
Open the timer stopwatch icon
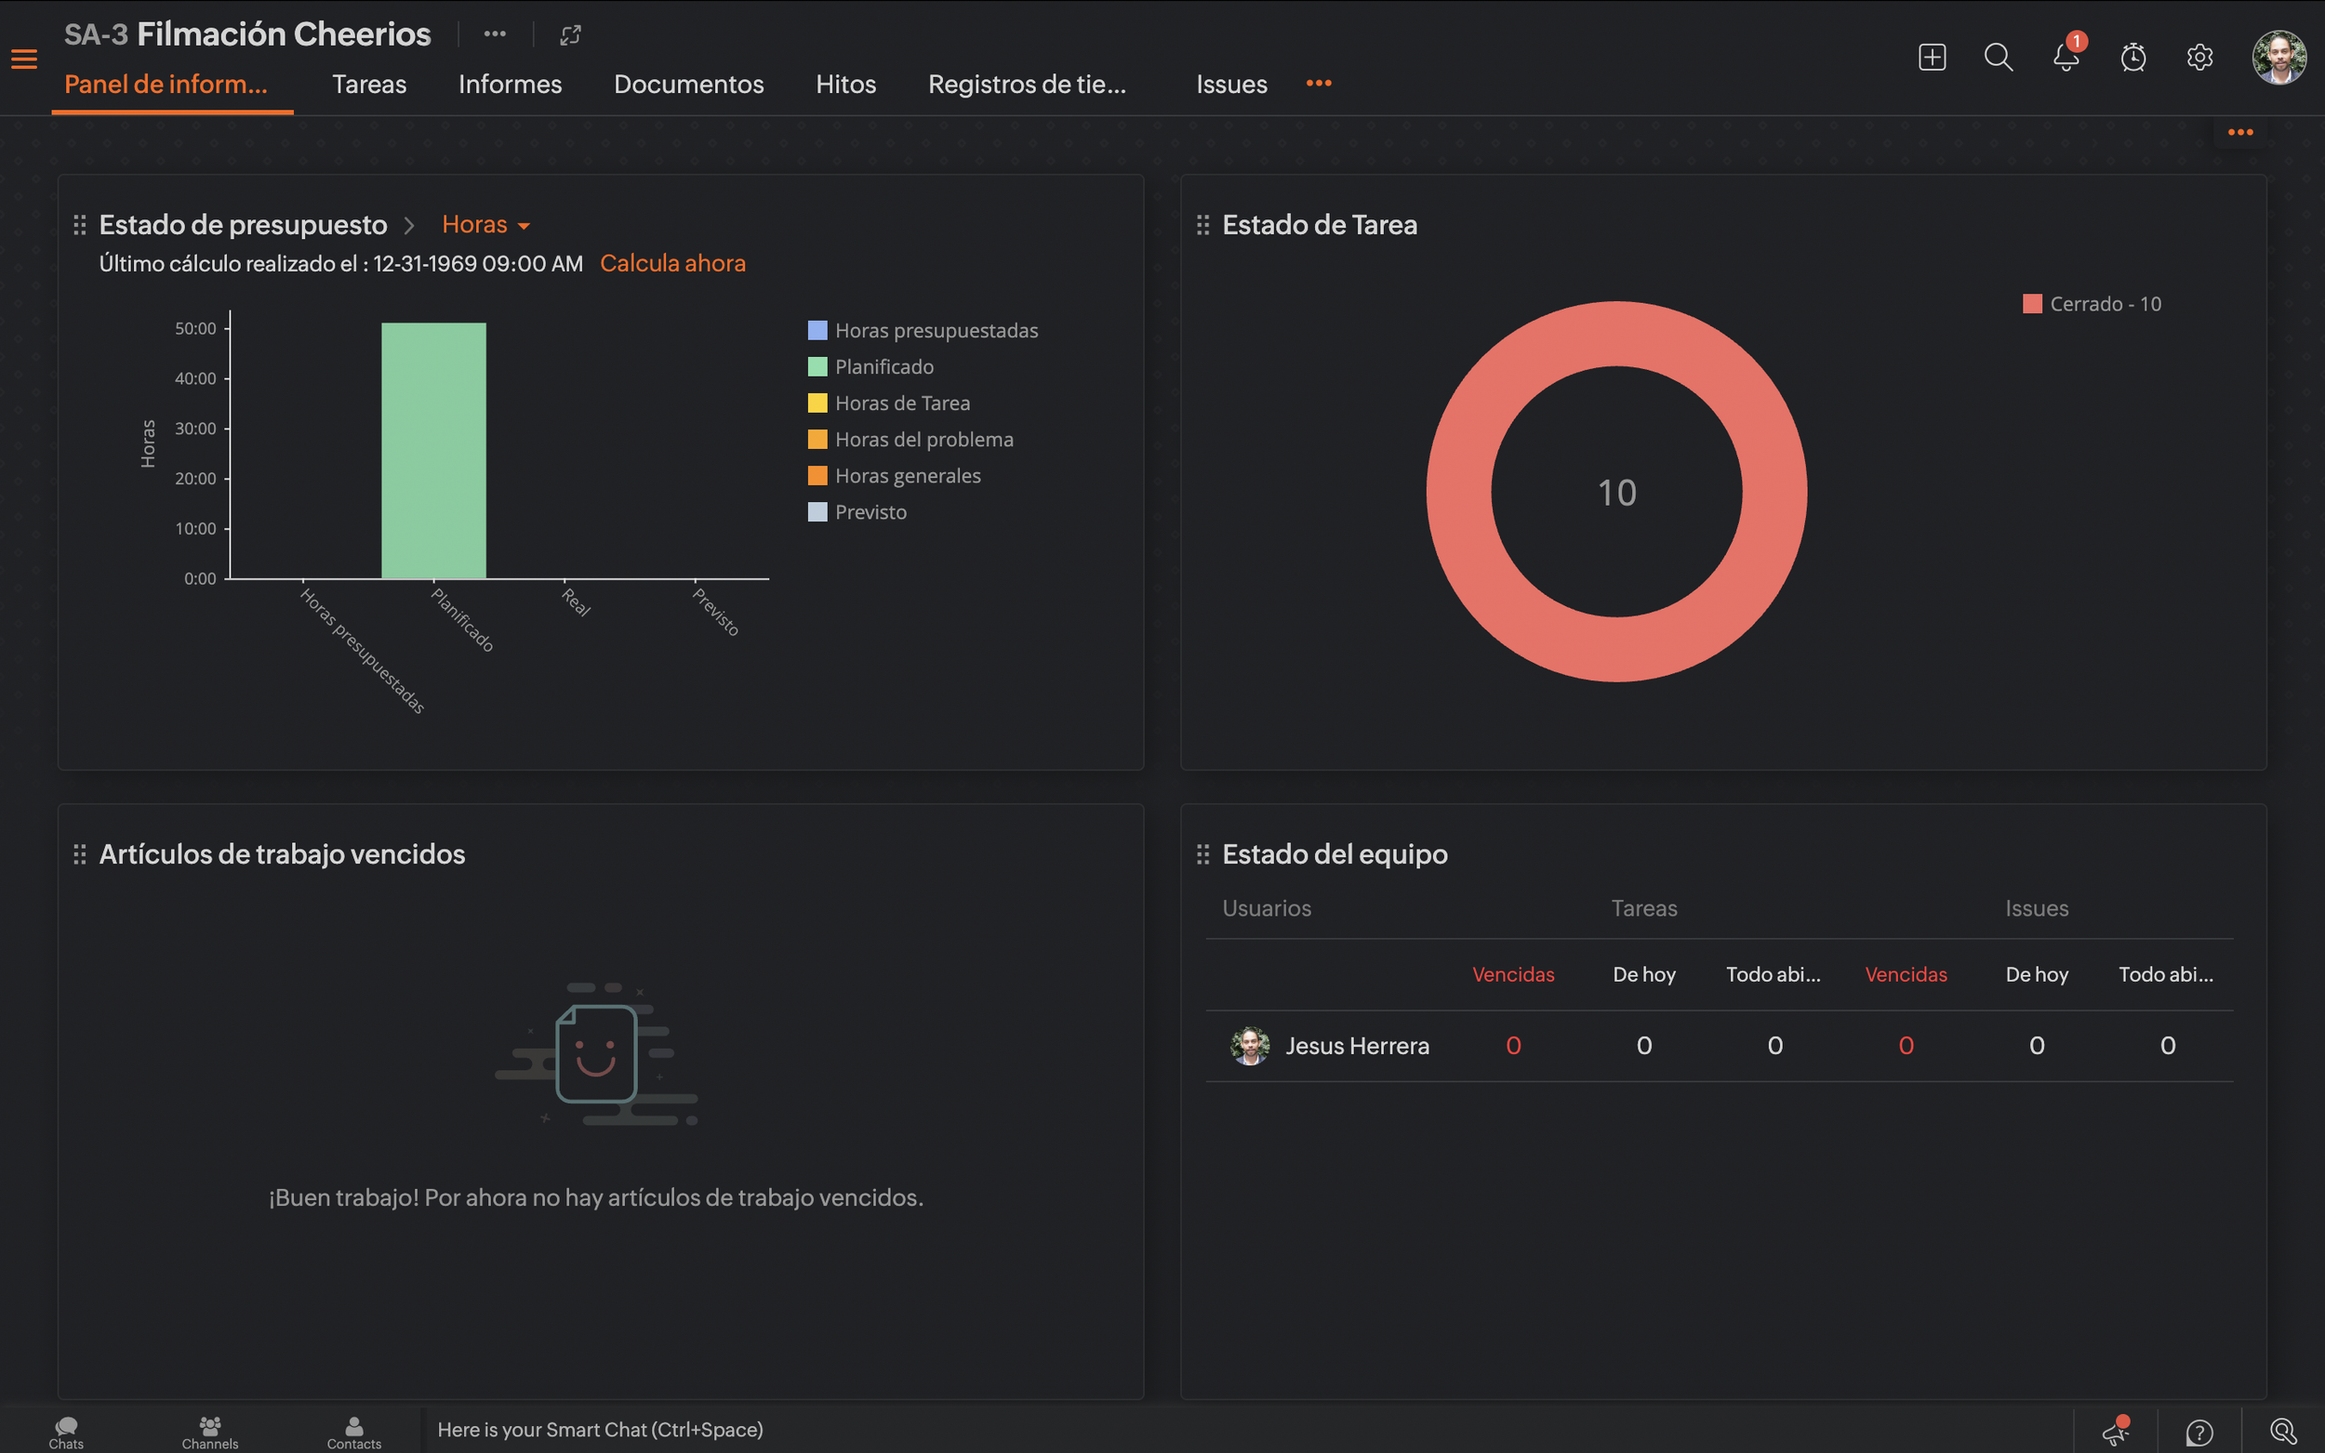(x=2132, y=57)
